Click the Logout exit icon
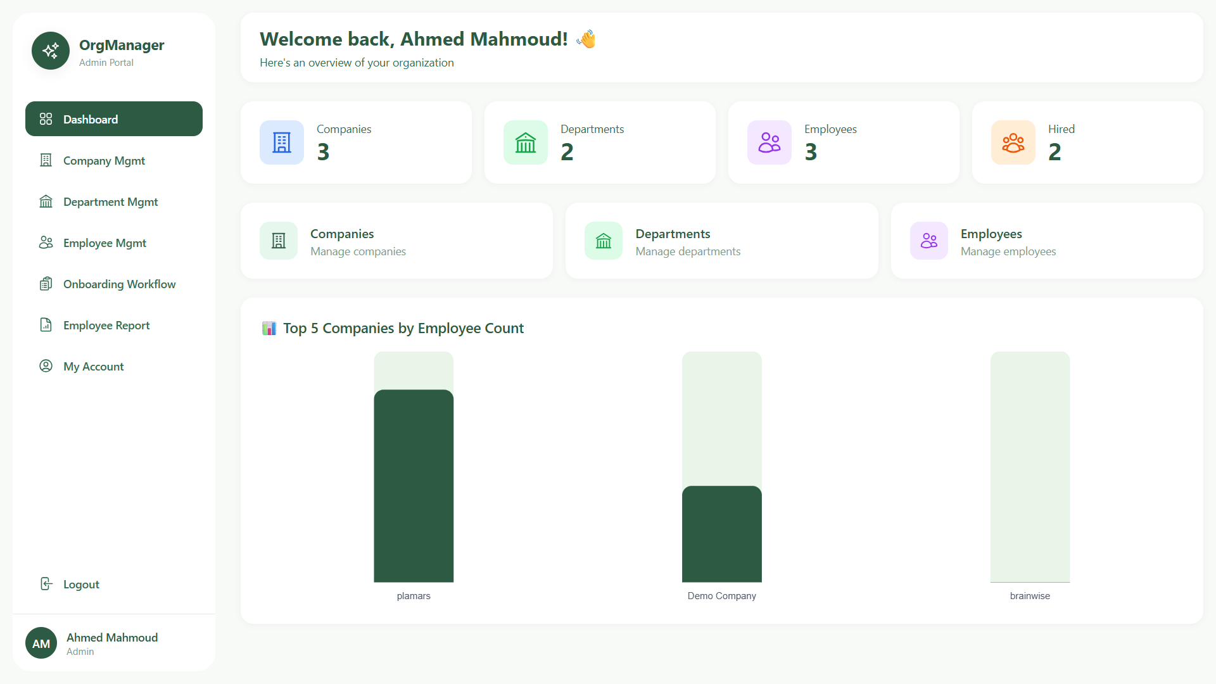The width and height of the screenshot is (1216, 684). coord(46,584)
